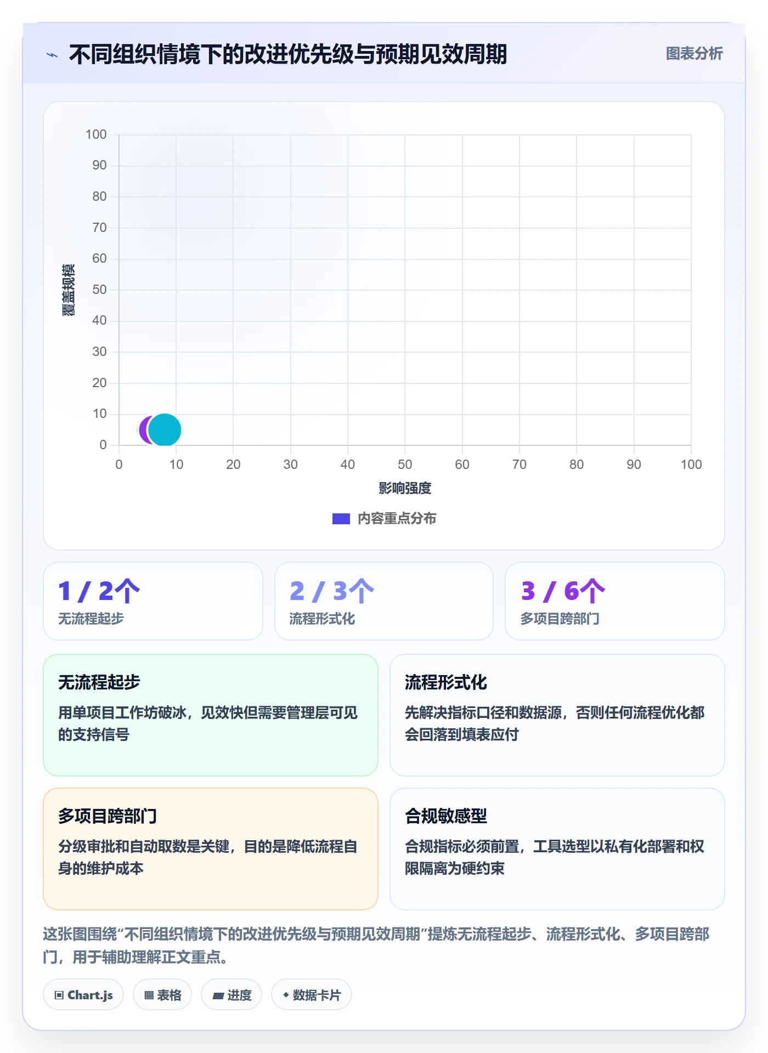The image size is (768, 1053).
Task: Click the lightning icon beside the title
Action: click(52, 55)
